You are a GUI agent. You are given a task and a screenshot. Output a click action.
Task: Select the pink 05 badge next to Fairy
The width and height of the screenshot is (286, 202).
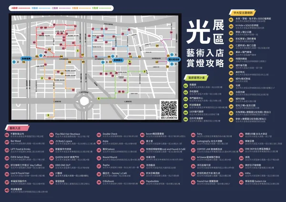click(x=193, y=135)
